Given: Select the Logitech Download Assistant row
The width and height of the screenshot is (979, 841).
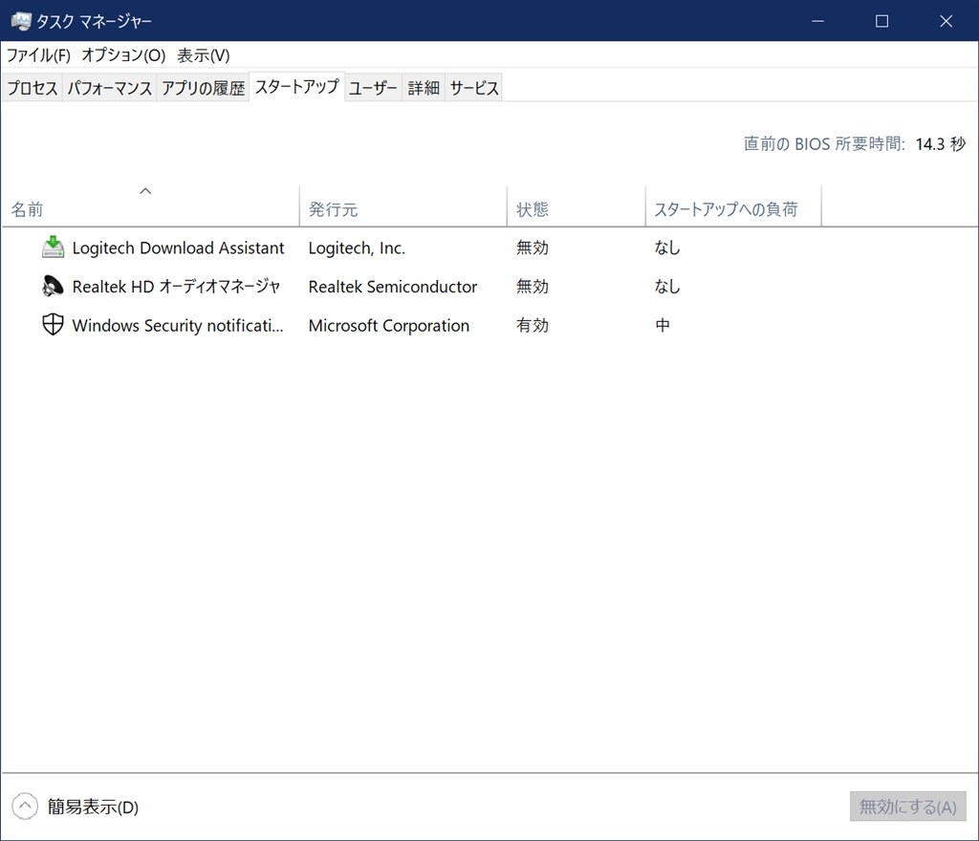Looking at the screenshot, I should click(x=489, y=248).
